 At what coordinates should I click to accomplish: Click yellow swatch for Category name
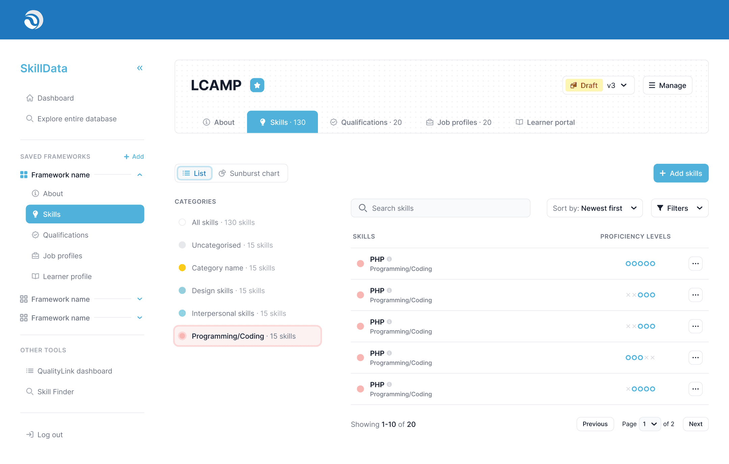click(182, 268)
